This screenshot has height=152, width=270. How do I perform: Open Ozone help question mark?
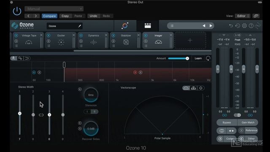point(251,26)
